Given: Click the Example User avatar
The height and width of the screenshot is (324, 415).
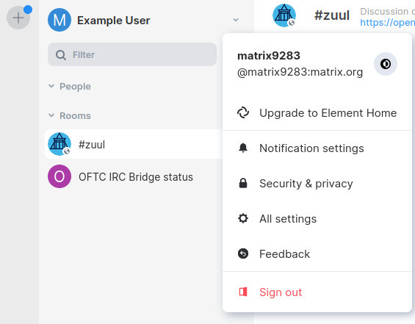Looking at the screenshot, I should point(59,20).
